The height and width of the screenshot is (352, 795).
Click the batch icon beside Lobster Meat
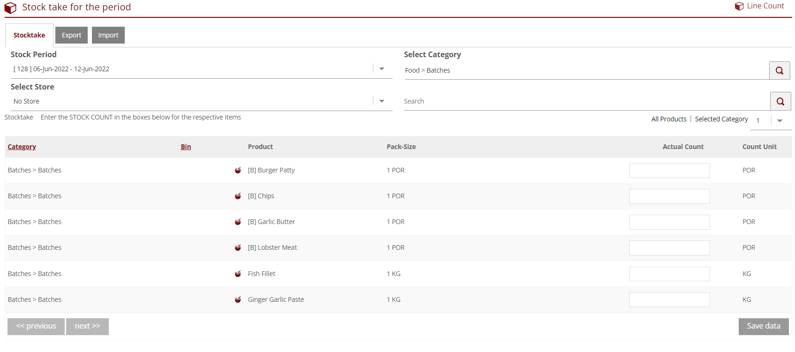(x=238, y=247)
